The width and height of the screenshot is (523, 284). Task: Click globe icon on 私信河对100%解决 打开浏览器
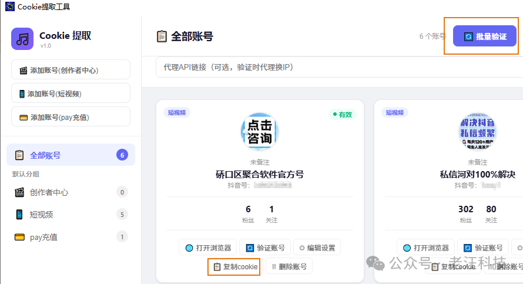click(407, 248)
